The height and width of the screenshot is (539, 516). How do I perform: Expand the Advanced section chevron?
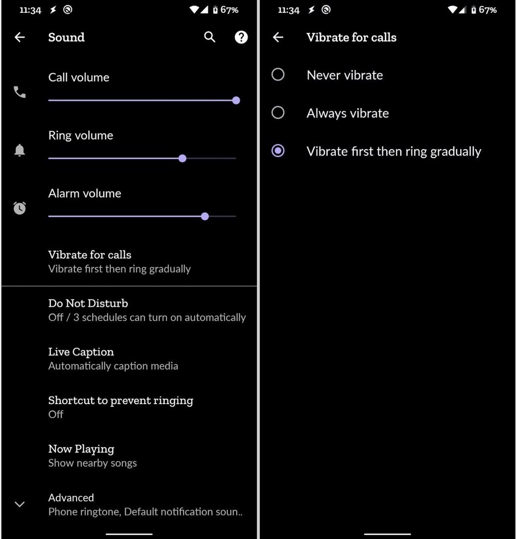pyautogui.click(x=20, y=504)
